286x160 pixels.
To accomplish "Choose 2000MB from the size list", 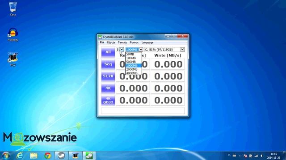I will point(134,69).
